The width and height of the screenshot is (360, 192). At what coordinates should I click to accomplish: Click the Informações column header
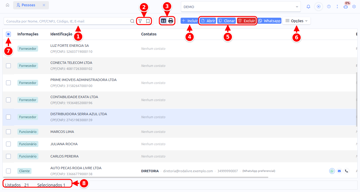[x=28, y=34]
